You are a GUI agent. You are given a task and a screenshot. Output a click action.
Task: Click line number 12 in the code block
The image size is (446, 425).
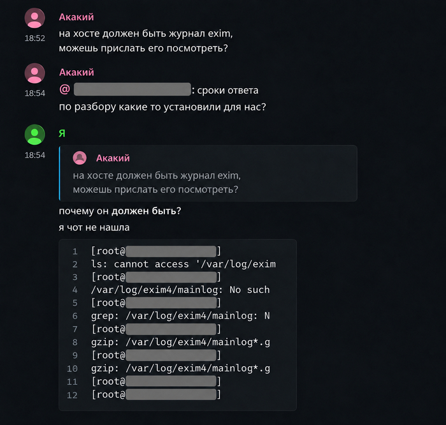pyautogui.click(x=72, y=396)
